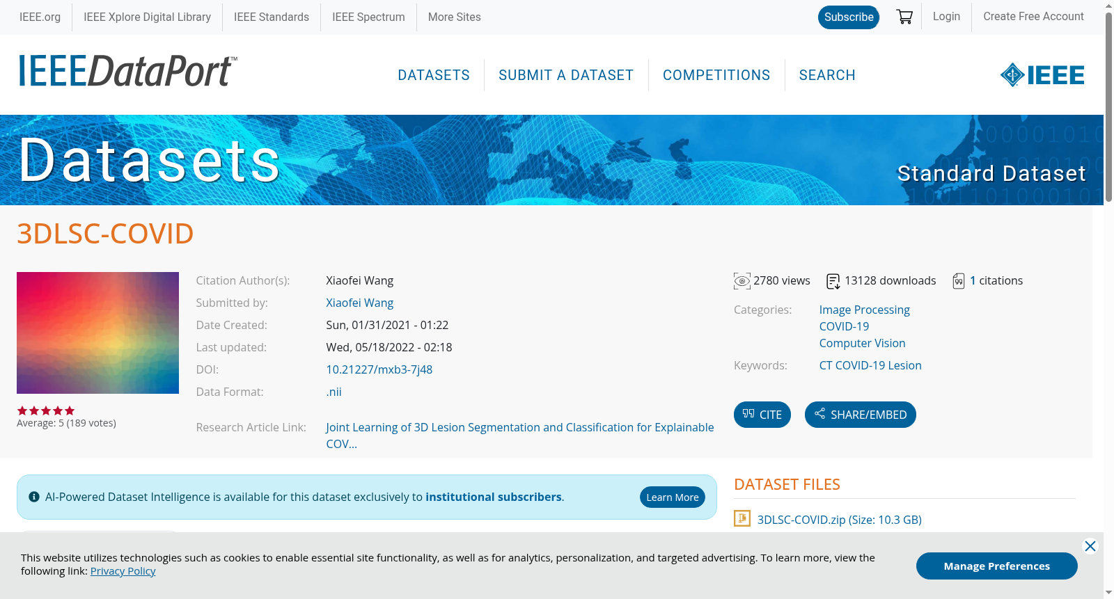Open the SEARCH menu item
This screenshot has width=1114, height=599.
(827, 75)
